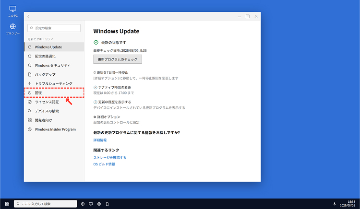360x209 pixels.
Task: Click the monitor icon on the taskbar
Action: pos(91,204)
